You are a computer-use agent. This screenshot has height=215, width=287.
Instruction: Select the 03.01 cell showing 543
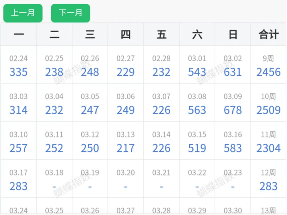tap(197, 66)
